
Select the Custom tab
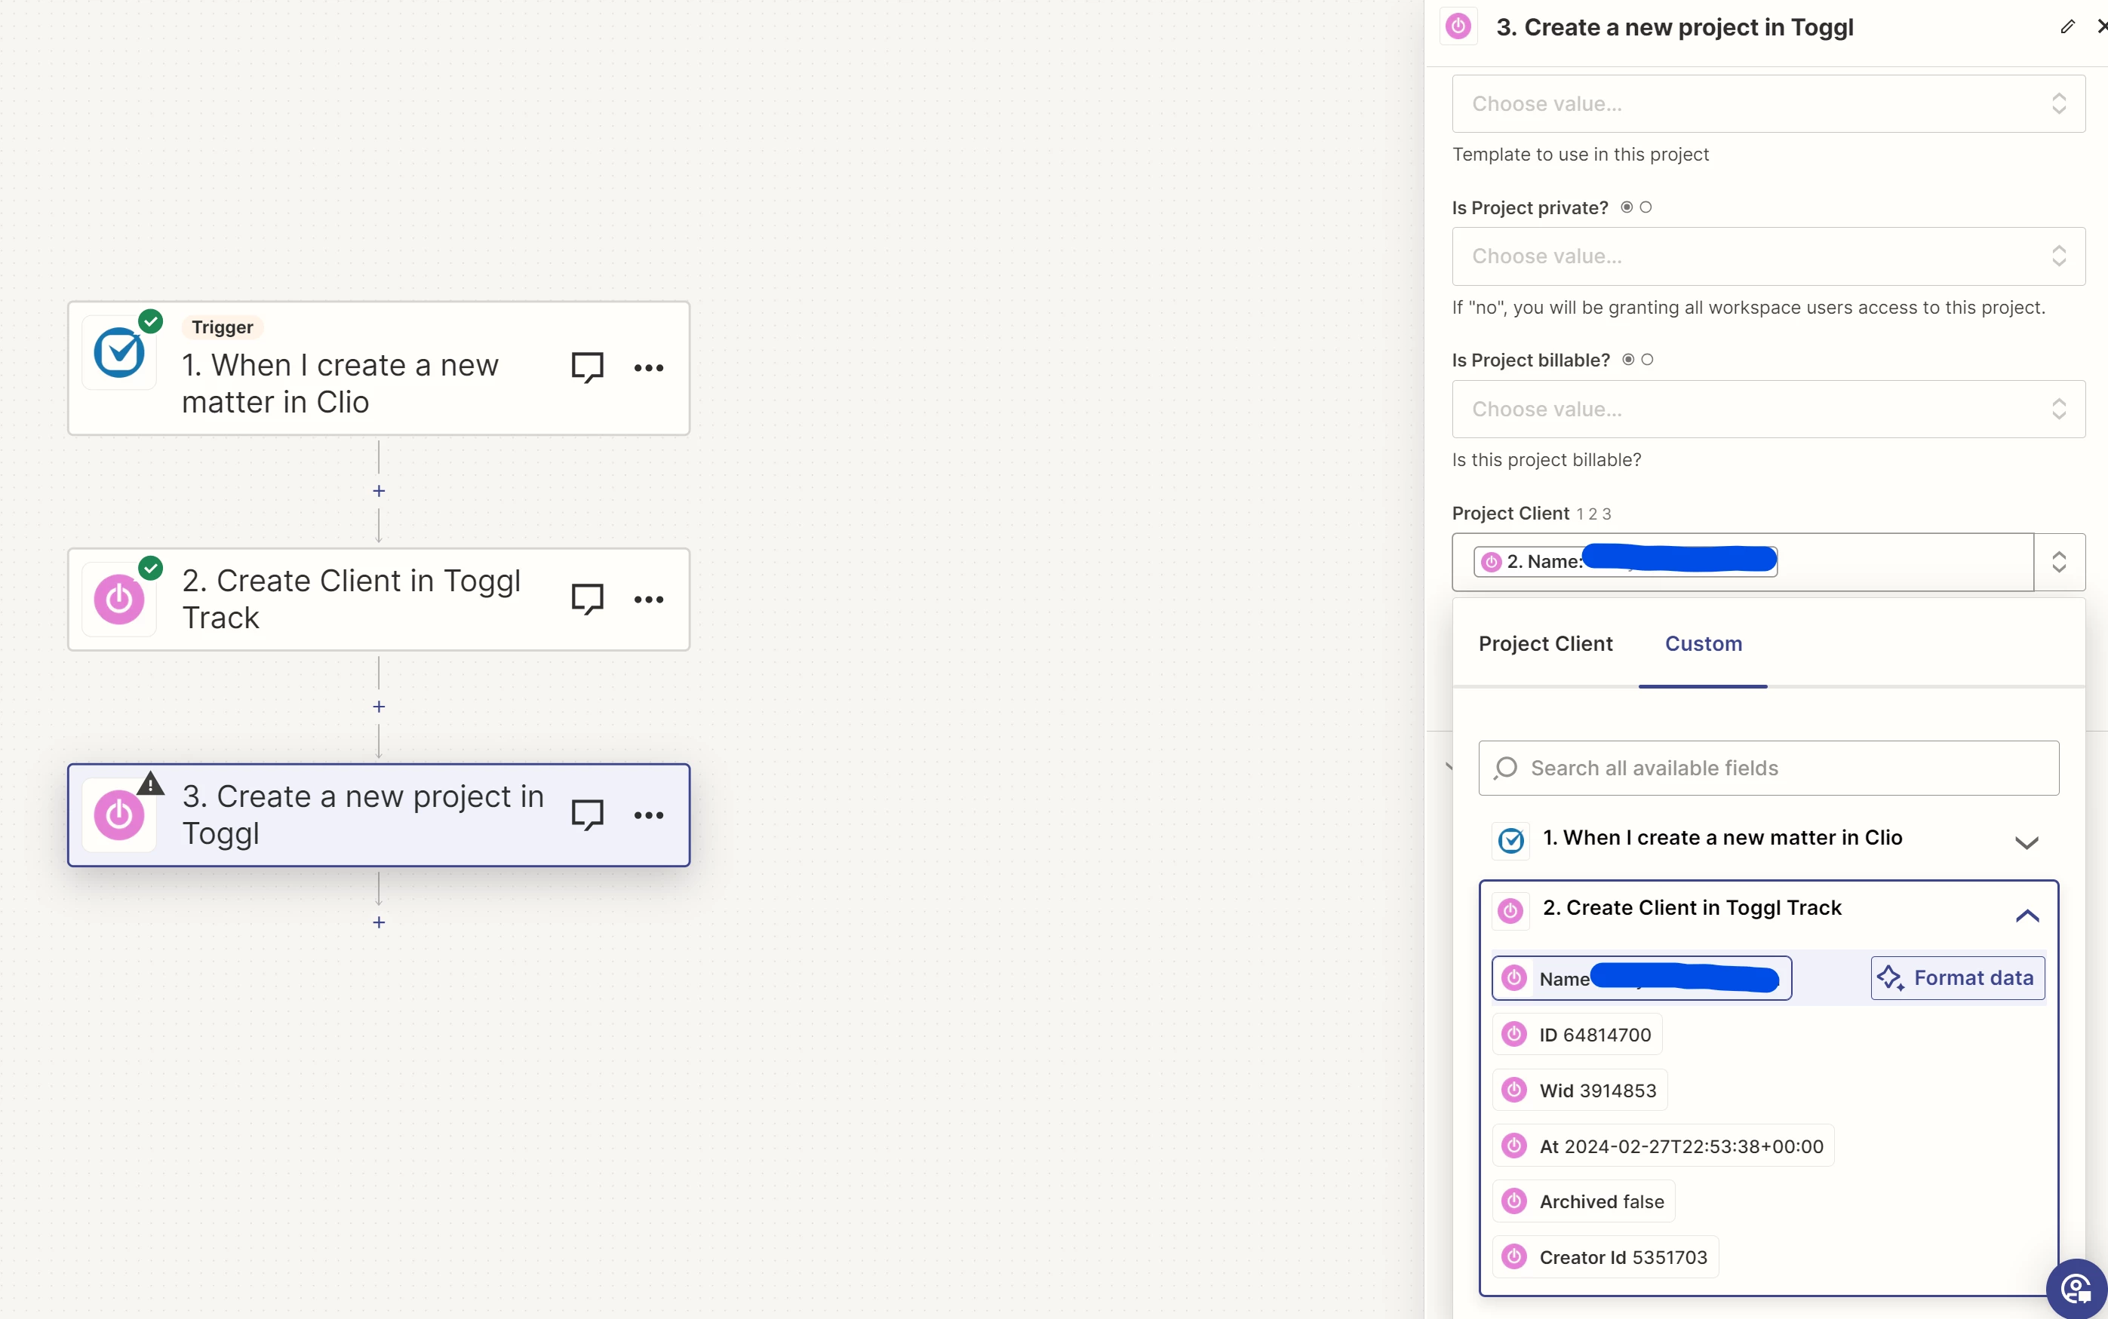(x=1703, y=644)
